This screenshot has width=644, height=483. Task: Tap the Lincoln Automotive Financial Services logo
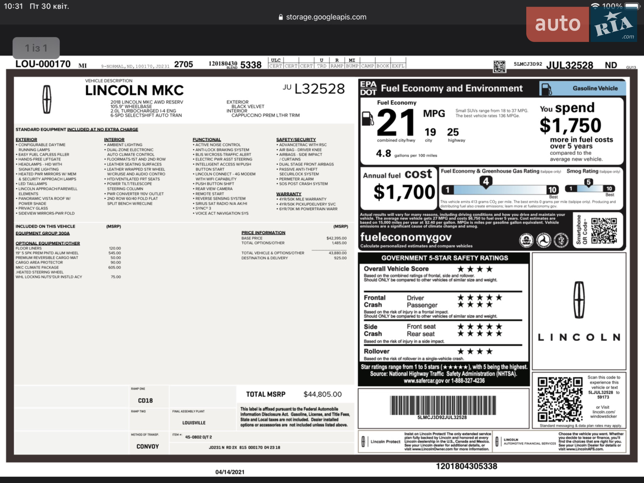pyautogui.click(x=526, y=441)
